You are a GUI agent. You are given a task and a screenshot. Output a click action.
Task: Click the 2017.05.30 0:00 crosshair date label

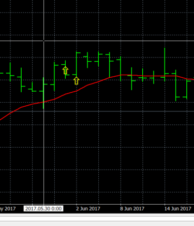coord(43,208)
